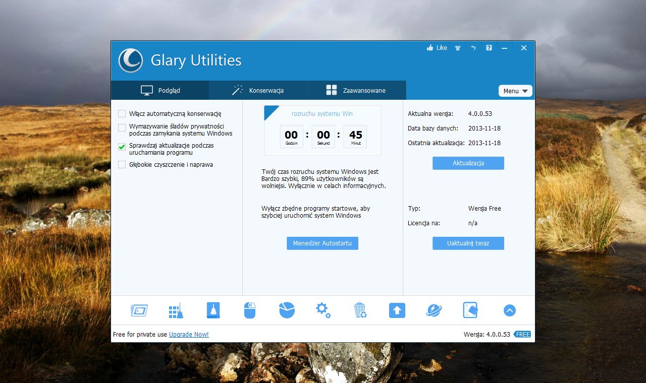Click the Free for private use text
Image resolution: width=646 pixels, height=383 pixels.
click(x=140, y=335)
